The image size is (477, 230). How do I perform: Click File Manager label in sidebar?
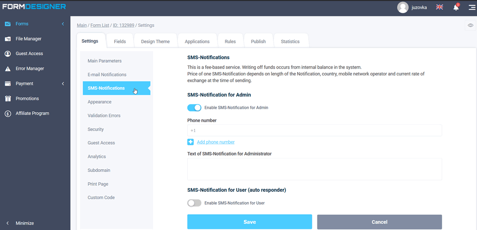pyautogui.click(x=29, y=39)
